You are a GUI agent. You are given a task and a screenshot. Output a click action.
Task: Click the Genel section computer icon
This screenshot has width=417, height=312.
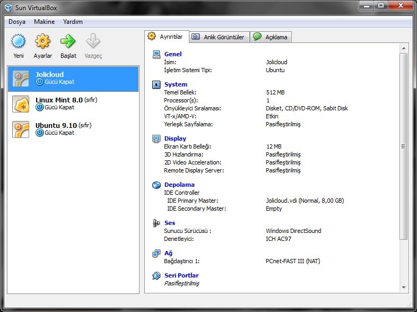coord(157,54)
